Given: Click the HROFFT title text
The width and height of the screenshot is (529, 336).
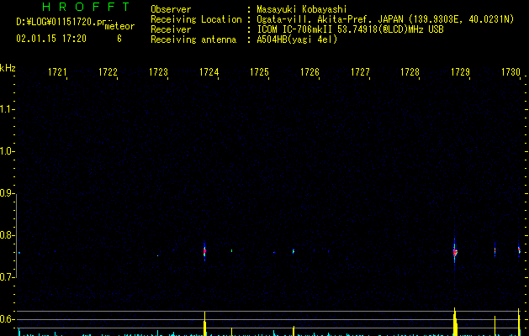Looking at the screenshot, I should (x=87, y=7).
